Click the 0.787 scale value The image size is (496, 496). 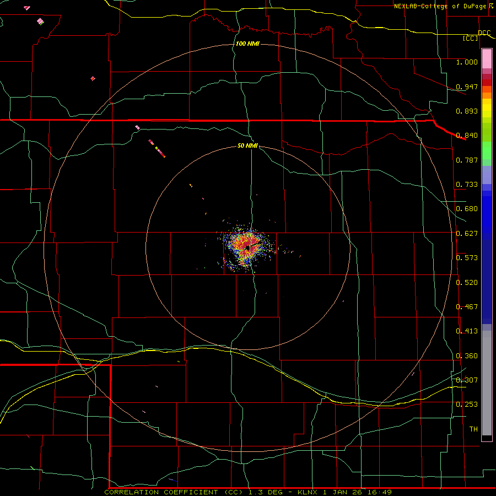(467, 160)
